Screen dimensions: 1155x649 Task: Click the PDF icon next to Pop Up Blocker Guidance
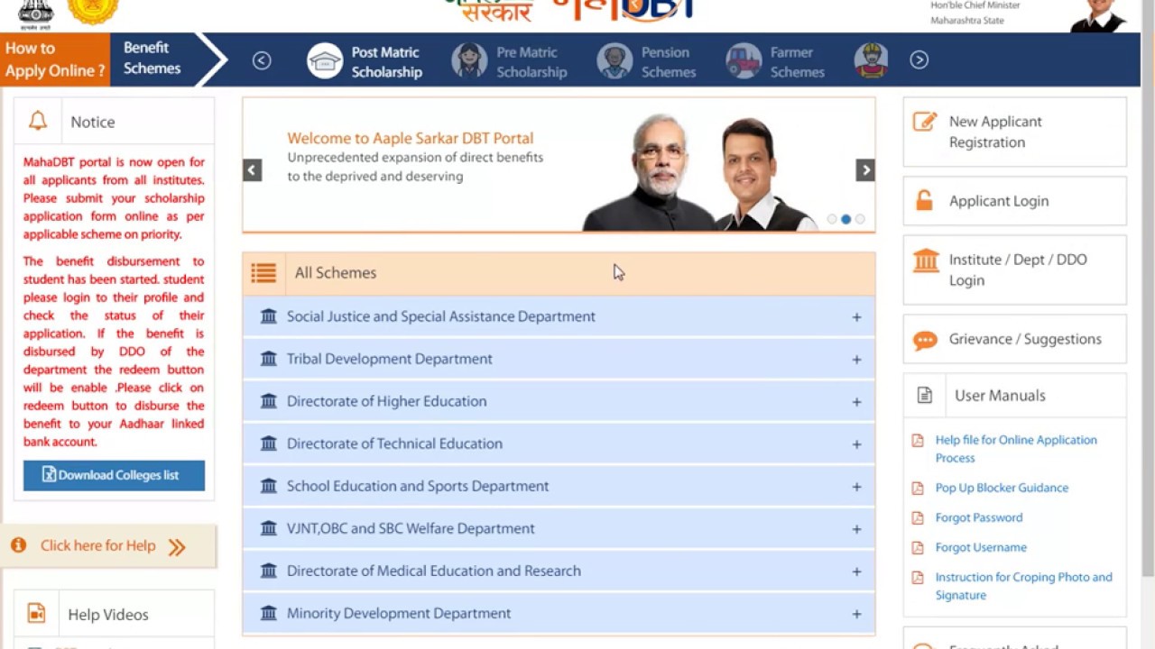tap(918, 488)
